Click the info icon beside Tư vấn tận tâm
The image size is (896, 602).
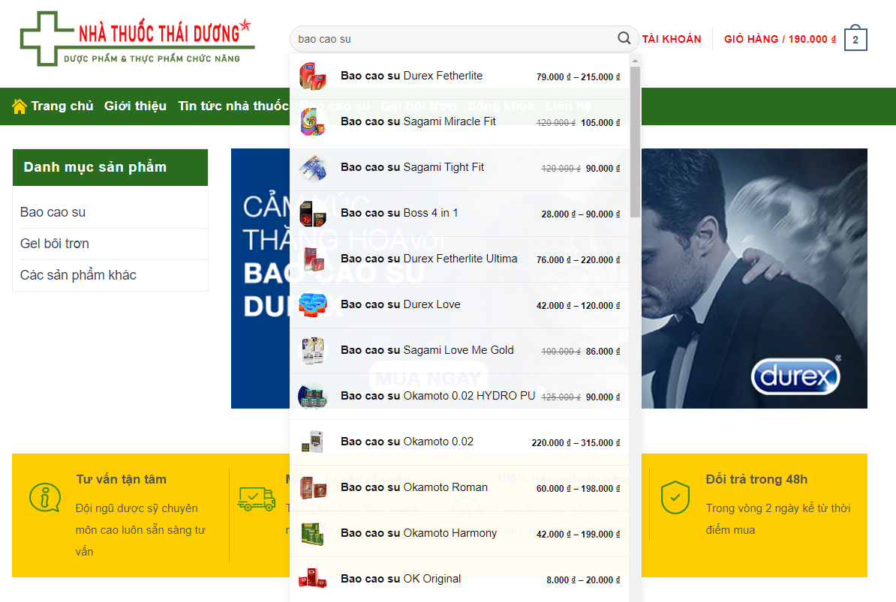pos(45,498)
